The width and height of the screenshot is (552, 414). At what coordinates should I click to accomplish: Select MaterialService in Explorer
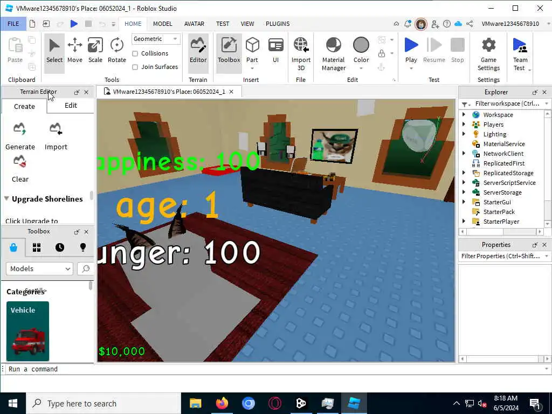click(x=504, y=143)
